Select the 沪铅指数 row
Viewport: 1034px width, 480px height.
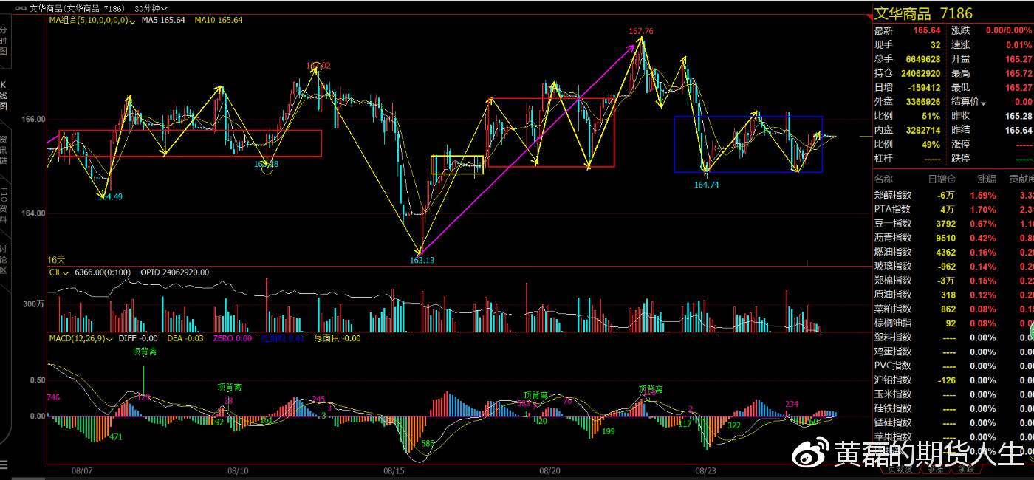pos(953,380)
